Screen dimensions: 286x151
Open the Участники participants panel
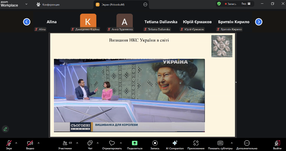pos(65,143)
